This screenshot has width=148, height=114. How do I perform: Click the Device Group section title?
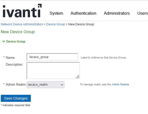click(16, 41)
